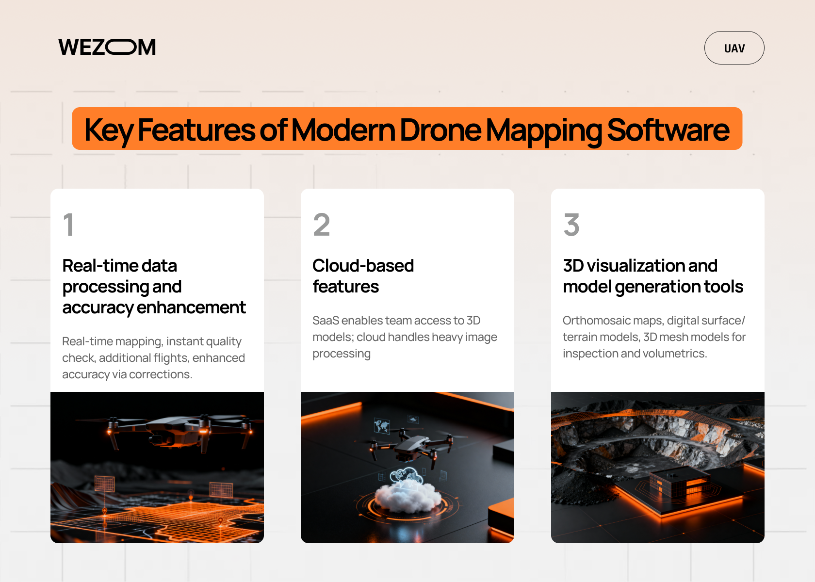Open the drone over orange grid image
The height and width of the screenshot is (582, 815).
pyautogui.click(x=157, y=468)
